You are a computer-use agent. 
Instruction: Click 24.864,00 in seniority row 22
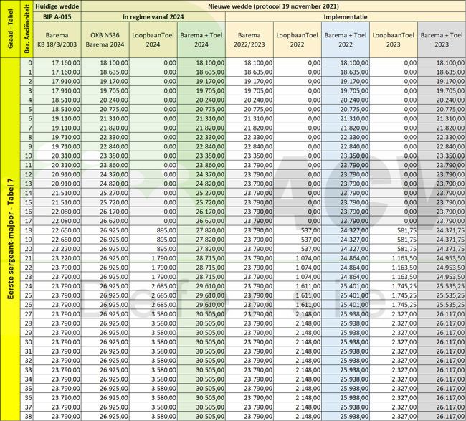click(346, 268)
